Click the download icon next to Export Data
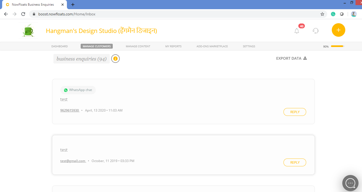 305,58
